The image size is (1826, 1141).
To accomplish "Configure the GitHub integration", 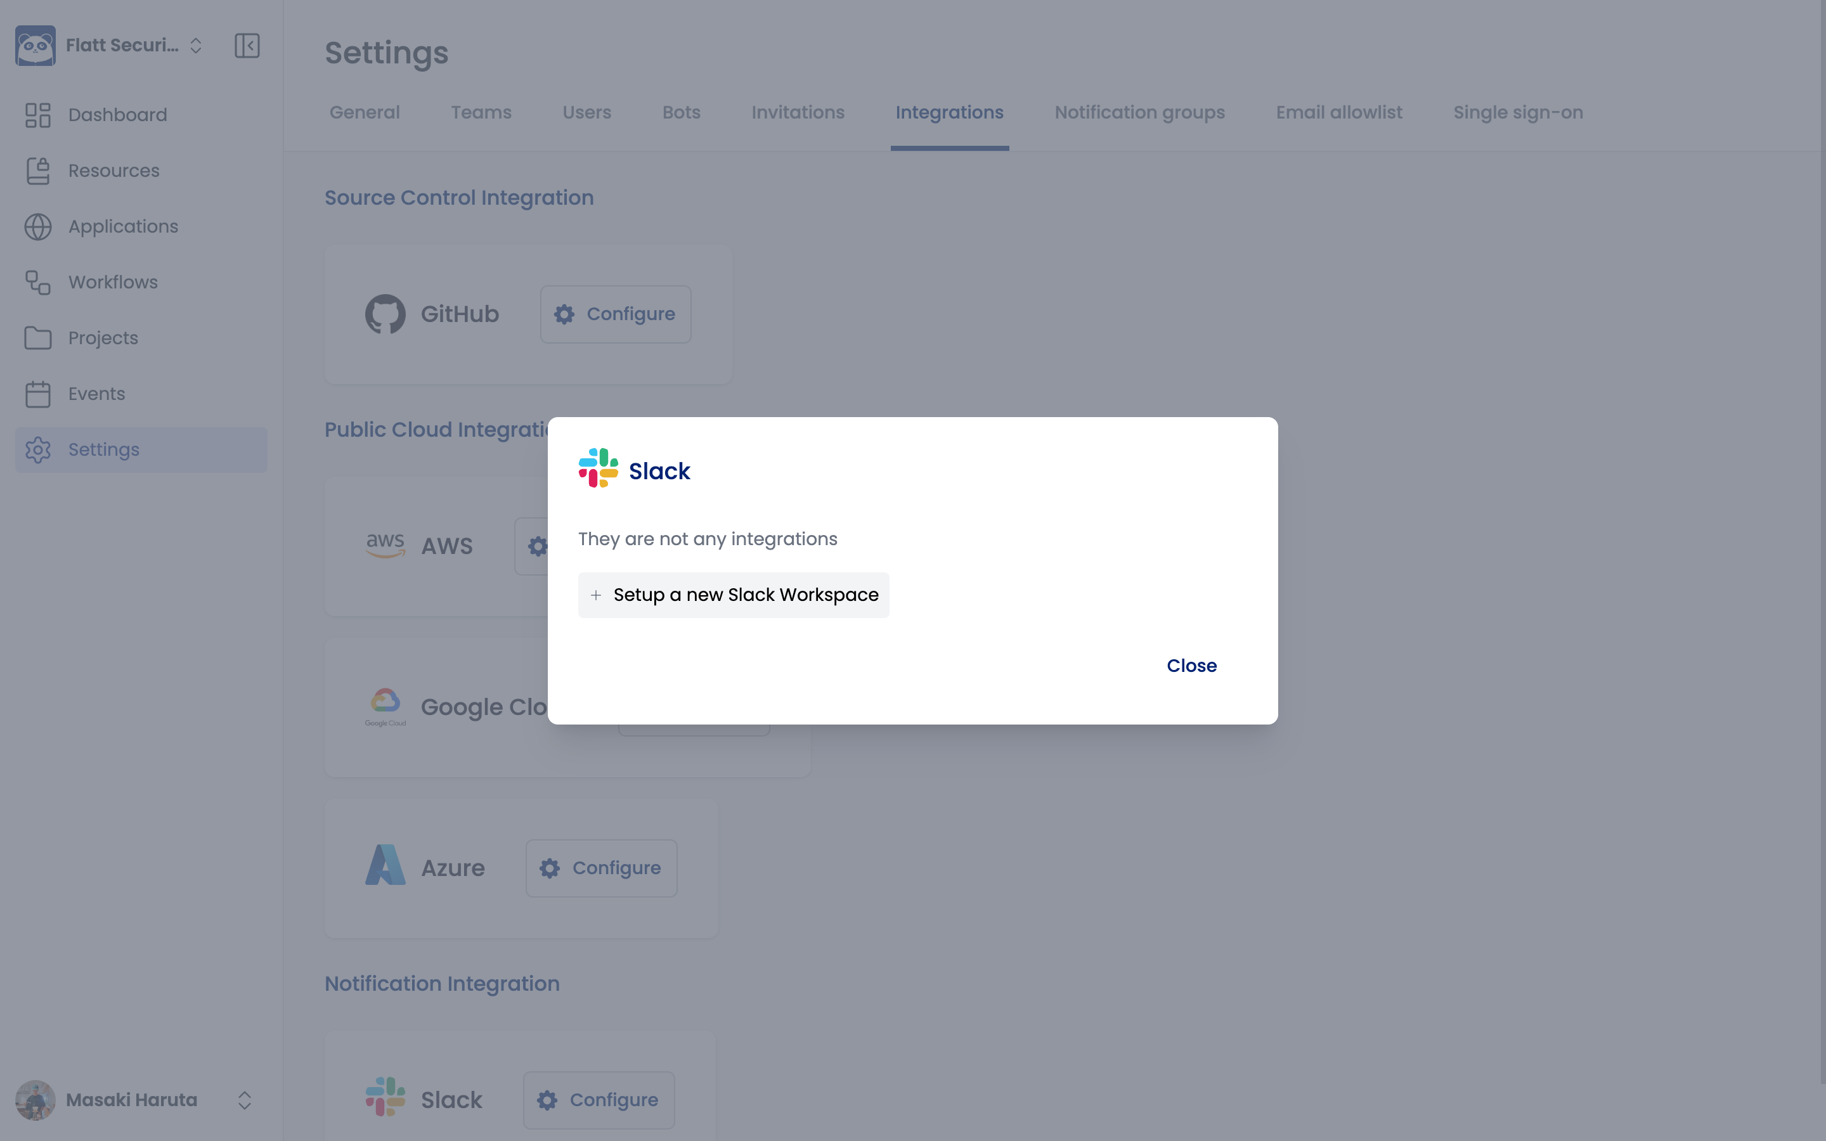I will [x=616, y=314].
